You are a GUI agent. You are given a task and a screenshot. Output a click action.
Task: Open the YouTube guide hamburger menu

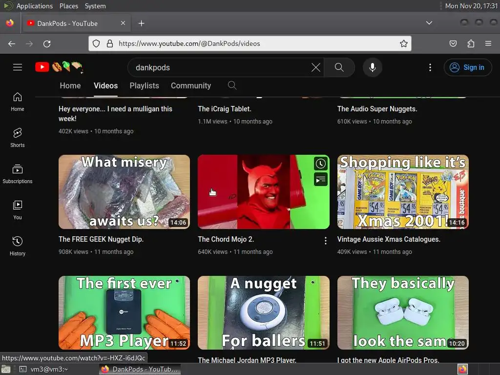pos(18,67)
